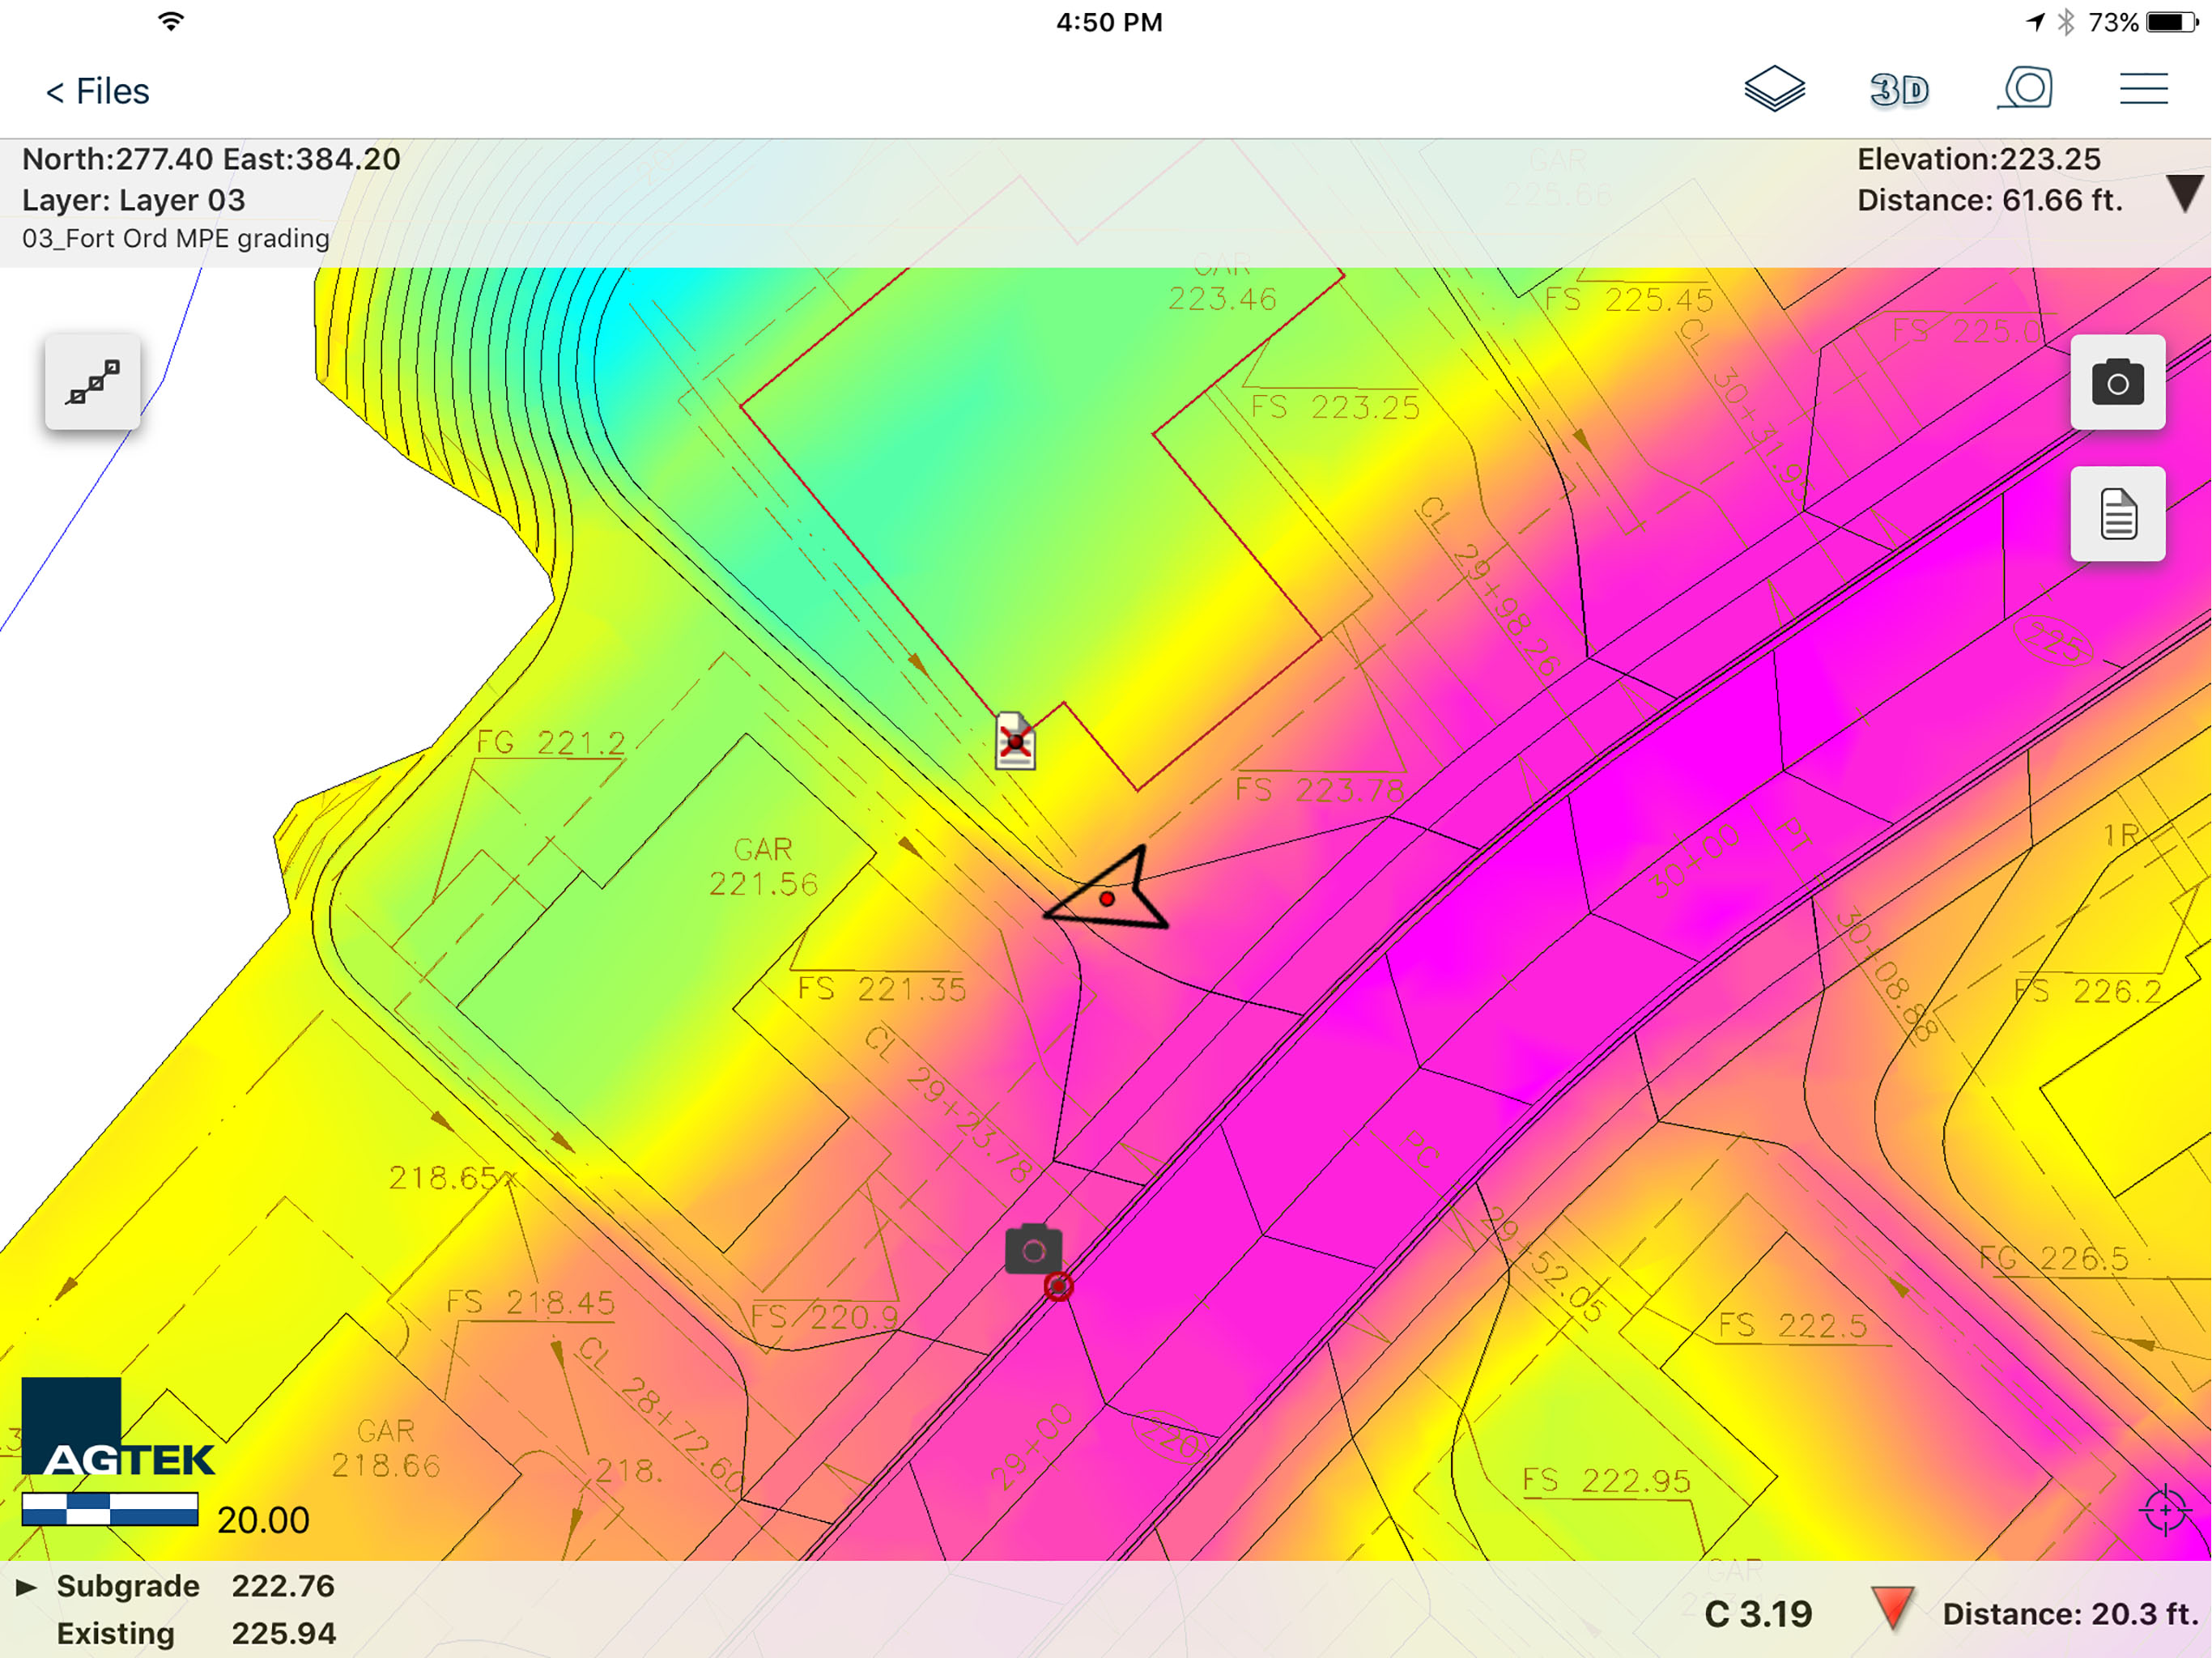Screen dimensions: 2212x1658
Task: Tap the '218.65x' spot elevation
Action: click(x=452, y=1178)
